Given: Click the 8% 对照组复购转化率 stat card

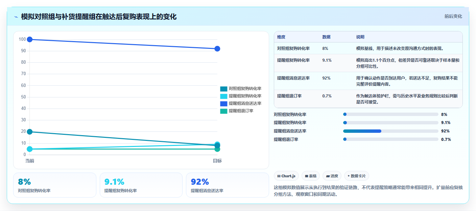Looking at the screenshot, I should (55, 185).
